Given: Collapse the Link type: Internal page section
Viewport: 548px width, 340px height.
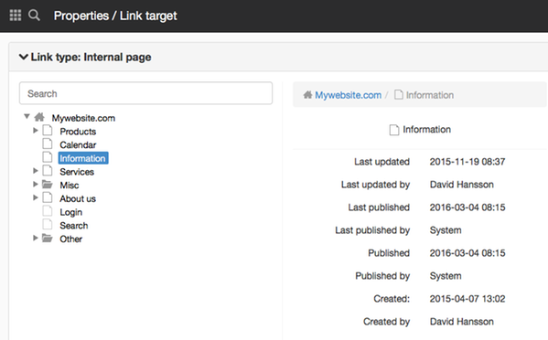Looking at the screenshot, I should [x=24, y=57].
